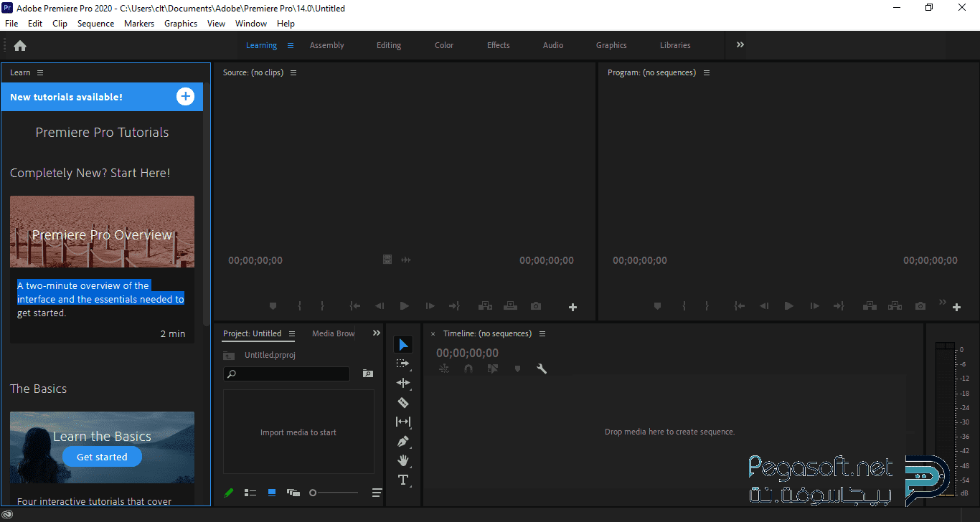Image resolution: width=980 pixels, height=522 pixels.
Task: Click Lift button in Program monitor
Action: point(870,306)
